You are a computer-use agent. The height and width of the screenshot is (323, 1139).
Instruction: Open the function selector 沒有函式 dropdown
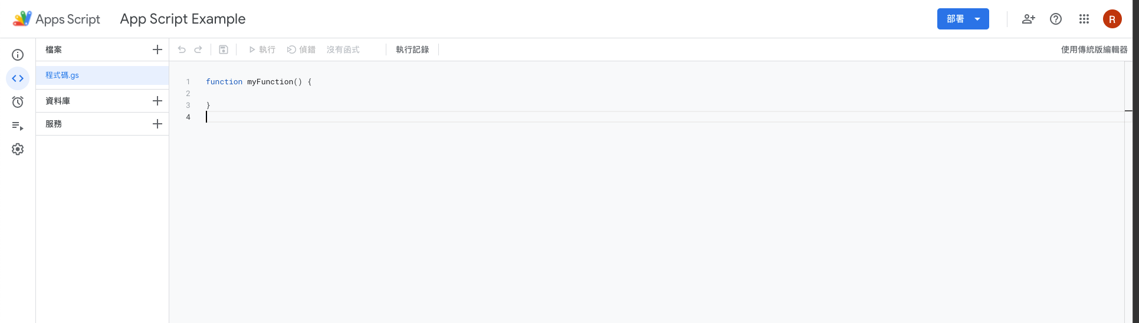click(343, 50)
